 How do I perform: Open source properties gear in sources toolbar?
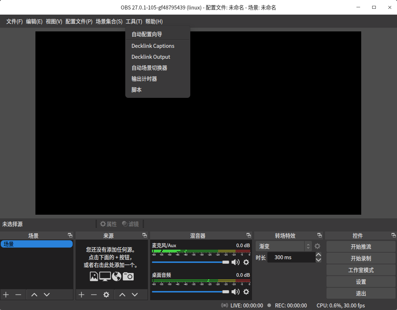click(106, 295)
